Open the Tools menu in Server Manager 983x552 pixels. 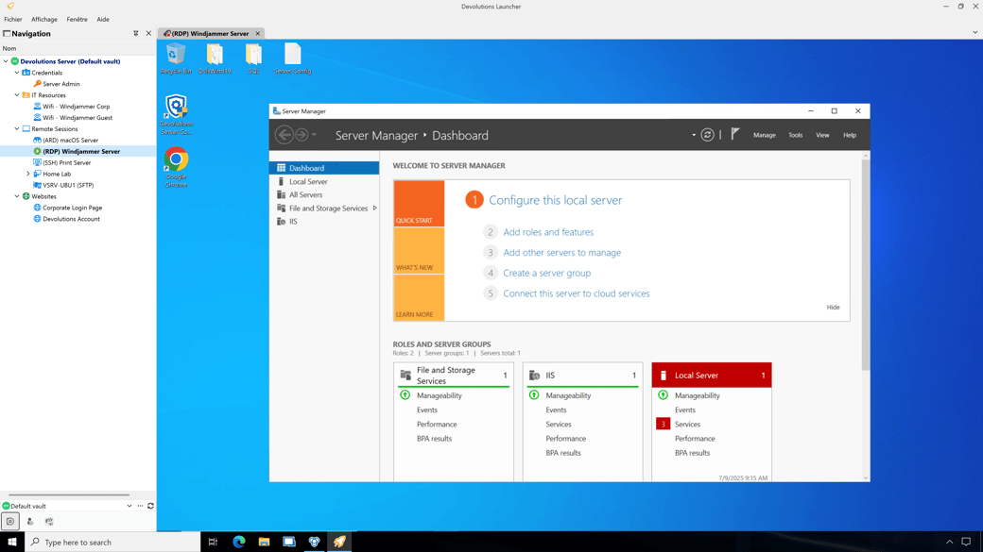point(795,135)
